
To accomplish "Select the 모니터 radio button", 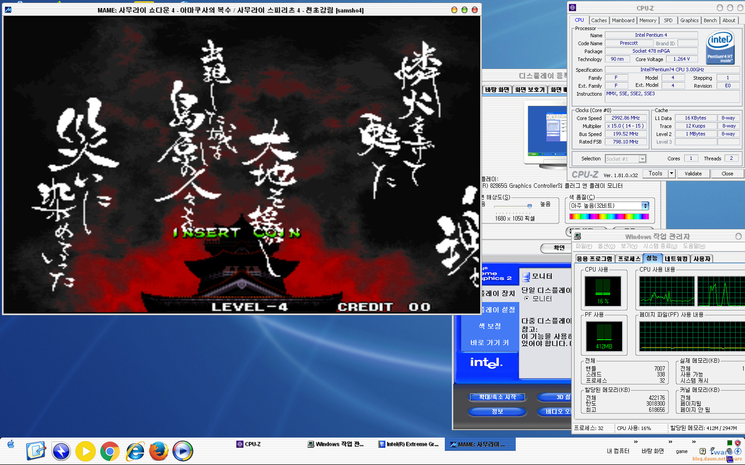I will [527, 298].
